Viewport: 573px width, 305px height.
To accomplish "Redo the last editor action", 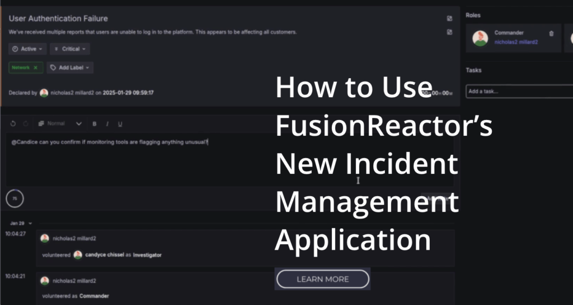I will (26, 123).
